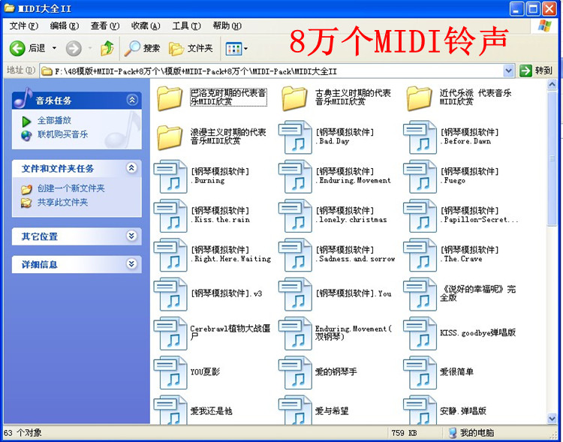
Task: Open the Views button dropdown arrow
Action: (x=246, y=49)
